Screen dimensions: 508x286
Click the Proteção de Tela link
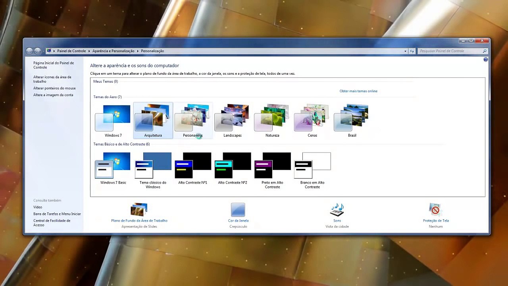(x=436, y=220)
